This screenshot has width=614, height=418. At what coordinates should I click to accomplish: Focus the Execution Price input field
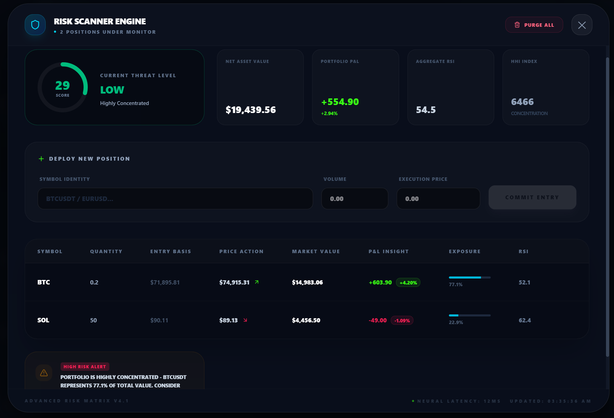coord(438,199)
